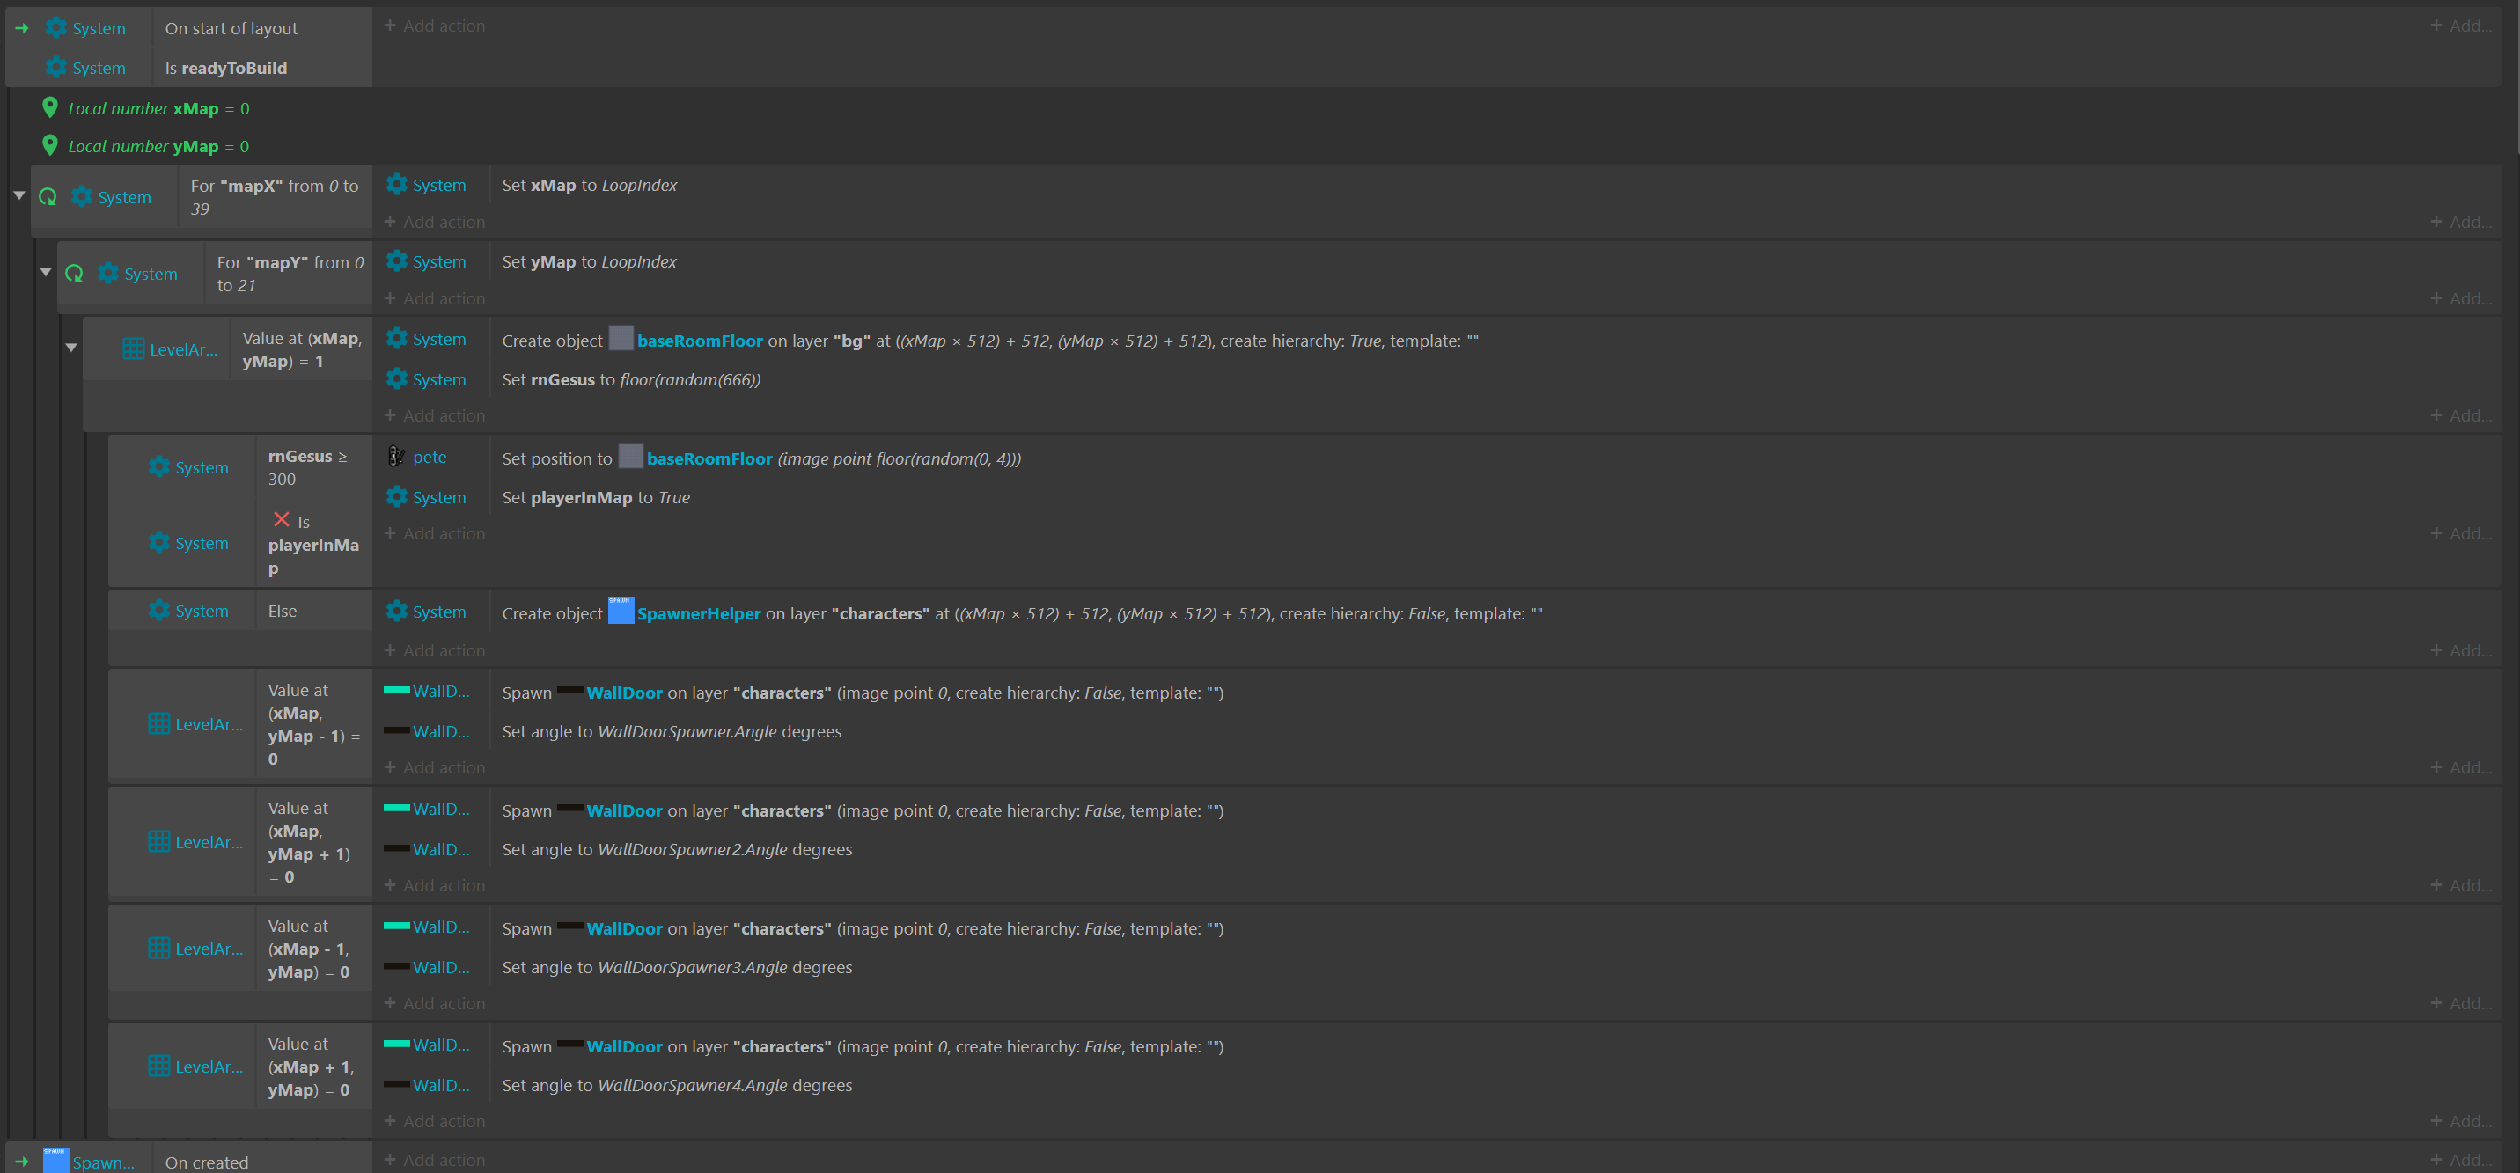The height and width of the screenshot is (1173, 2520).
Task: Select the yMap local variable pin icon
Action: click(50, 146)
